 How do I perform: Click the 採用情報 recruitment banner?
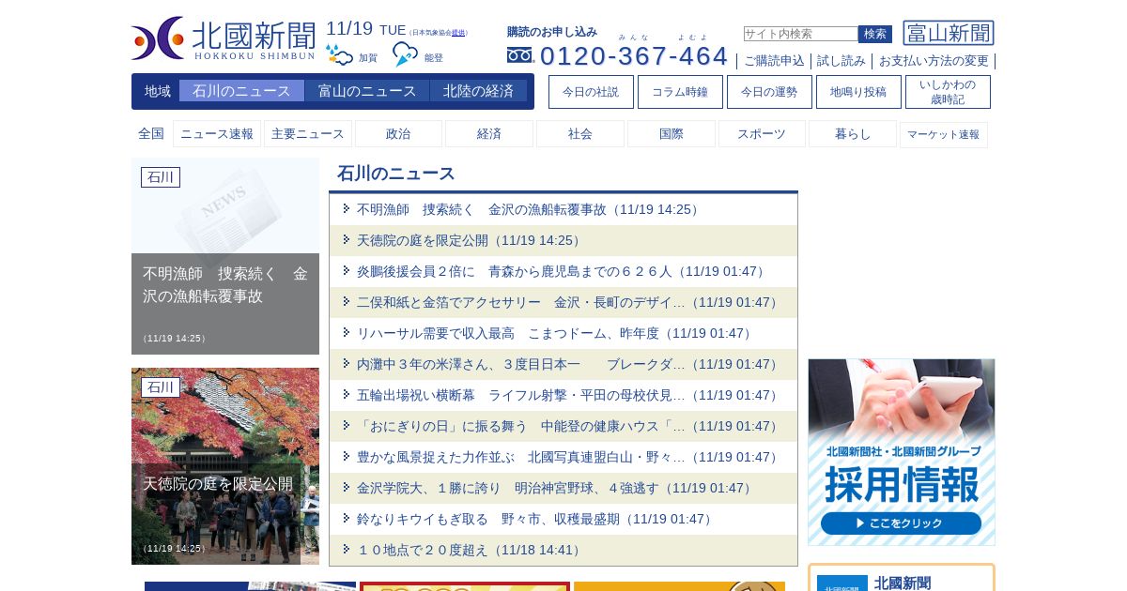click(x=902, y=452)
